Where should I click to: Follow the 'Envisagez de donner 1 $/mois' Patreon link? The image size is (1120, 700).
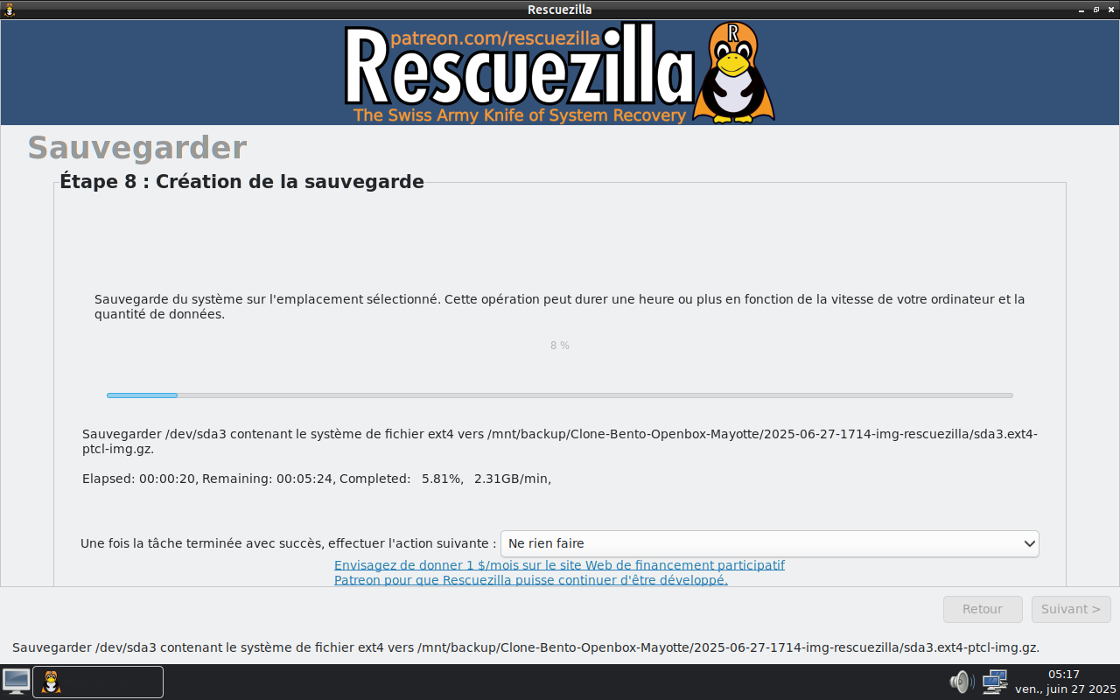coord(559,565)
